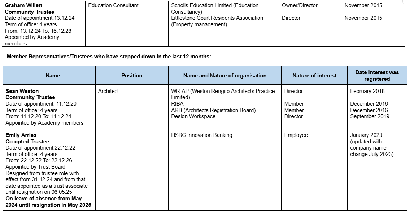Click the 'Name' column header
Viewport: 410px width, 214px height.
[53, 76]
